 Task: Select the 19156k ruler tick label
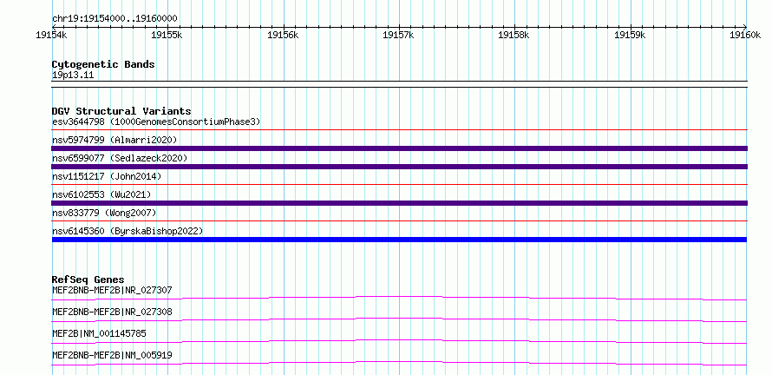coord(283,35)
